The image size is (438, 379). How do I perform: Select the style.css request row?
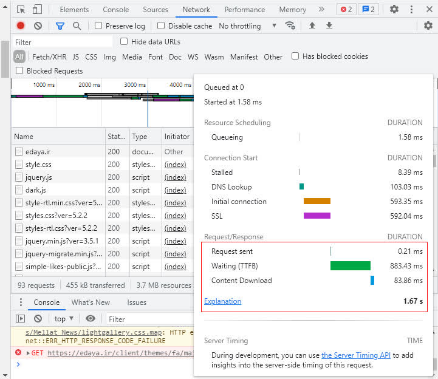[x=103, y=164]
